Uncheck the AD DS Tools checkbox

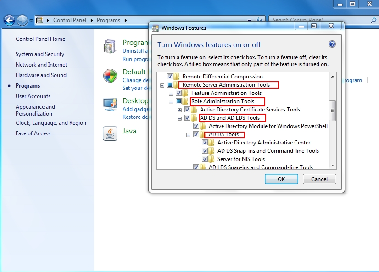click(x=196, y=134)
